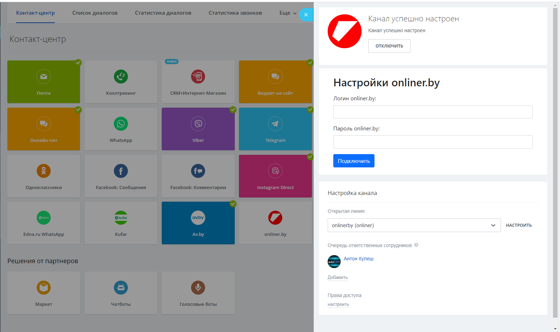Click Антон Кулеш avatar image

(x=334, y=261)
